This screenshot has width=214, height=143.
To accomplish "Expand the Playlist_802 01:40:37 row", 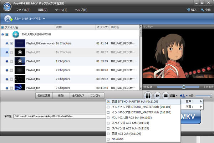I will pos(7,52).
